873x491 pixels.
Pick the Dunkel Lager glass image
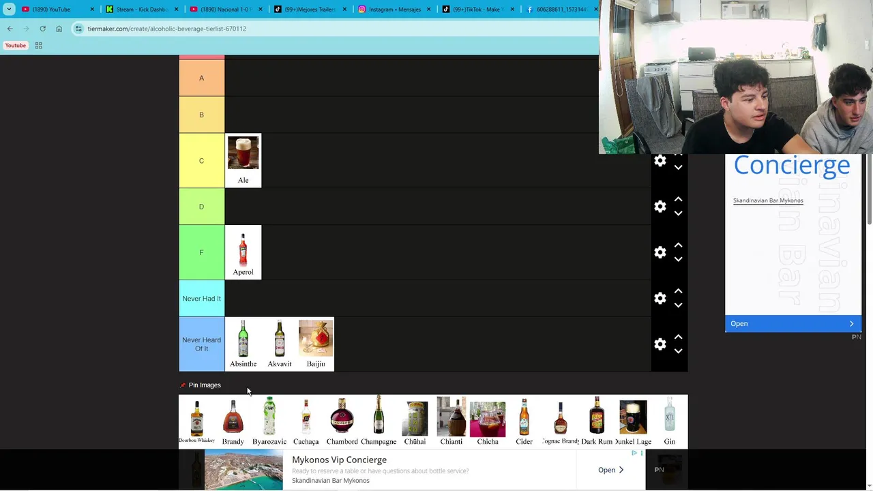tap(633, 421)
